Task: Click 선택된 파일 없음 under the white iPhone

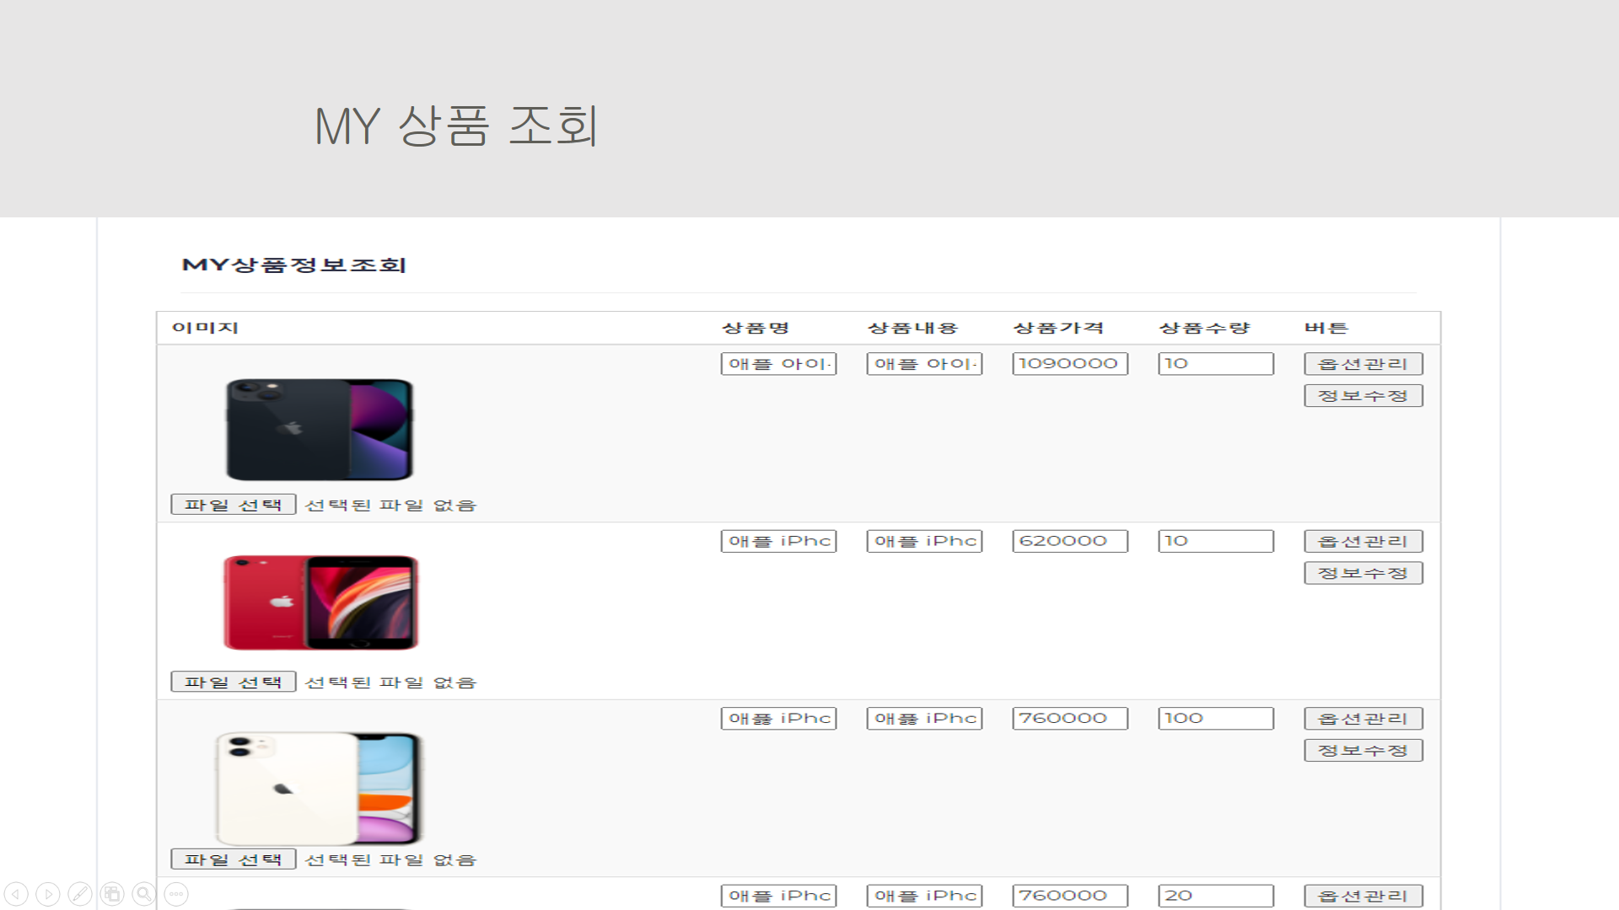Action: (x=390, y=860)
